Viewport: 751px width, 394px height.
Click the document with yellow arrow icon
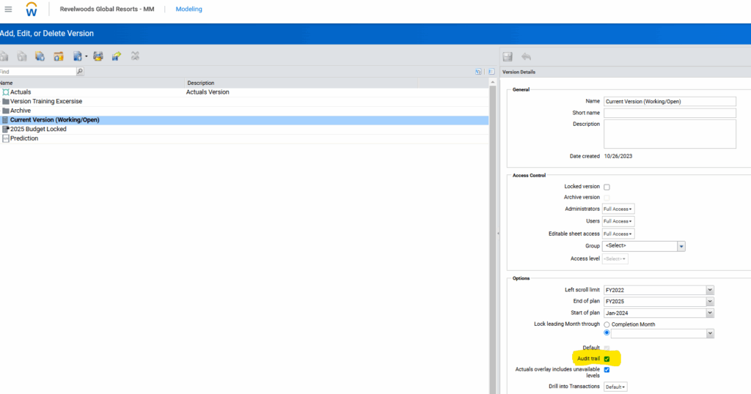click(x=116, y=56)
